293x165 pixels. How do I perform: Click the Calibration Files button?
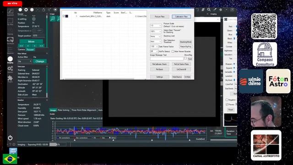tap(181, 16)
